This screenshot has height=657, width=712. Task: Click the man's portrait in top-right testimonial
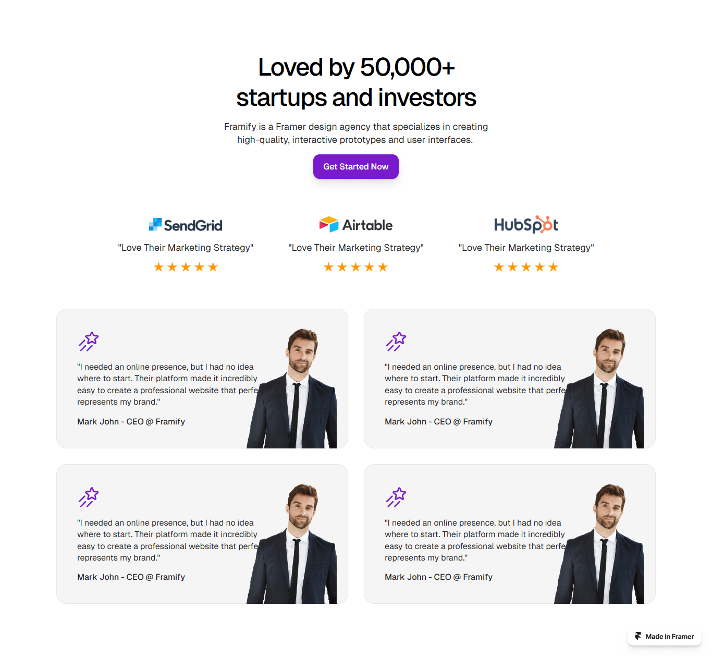(x=599, y=388)
